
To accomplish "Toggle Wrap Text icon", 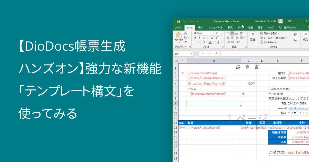I will pos(241,33).
